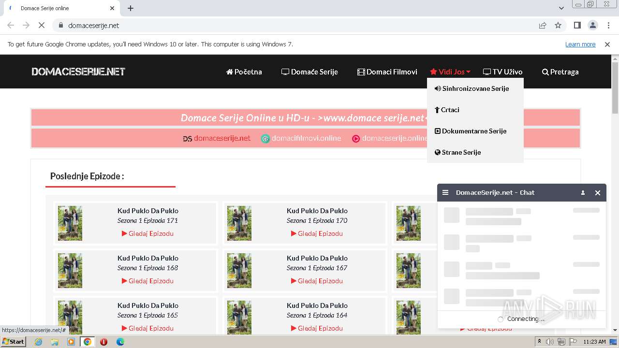Click the domacifilmovi.online banner link

(301, 138)
